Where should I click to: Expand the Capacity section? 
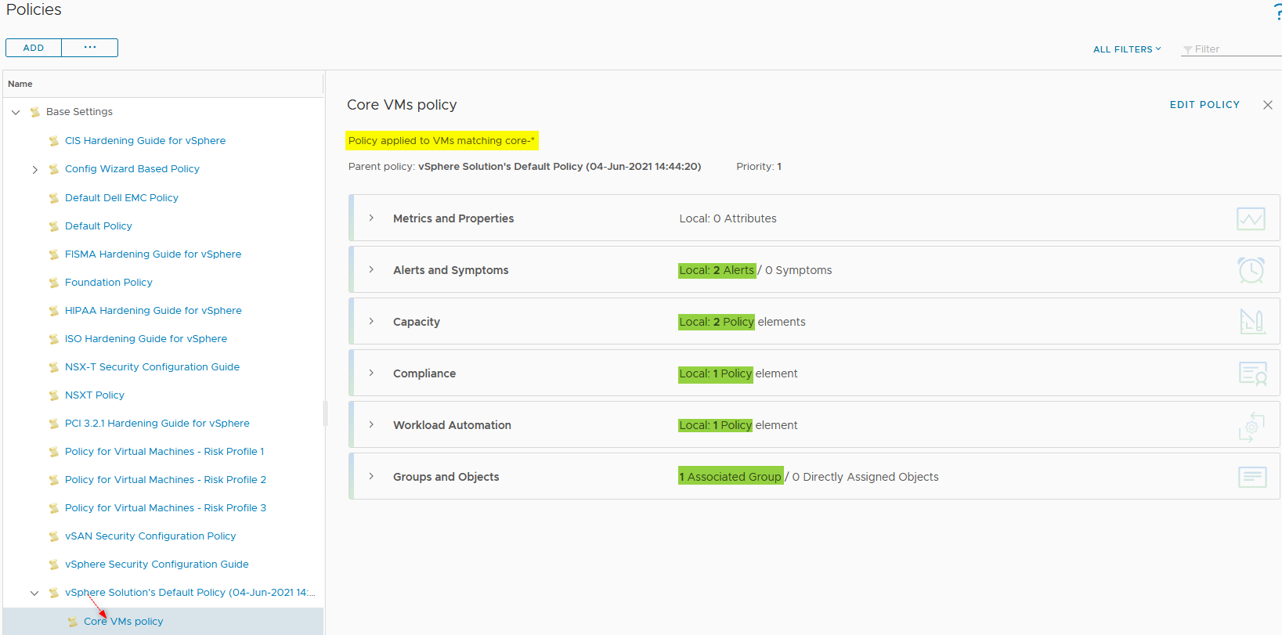click(371, 321)
